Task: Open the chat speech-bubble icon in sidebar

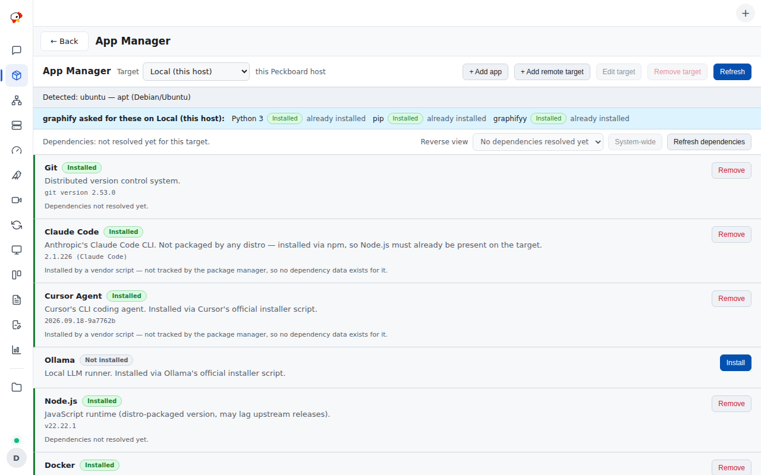Action: 17,50
